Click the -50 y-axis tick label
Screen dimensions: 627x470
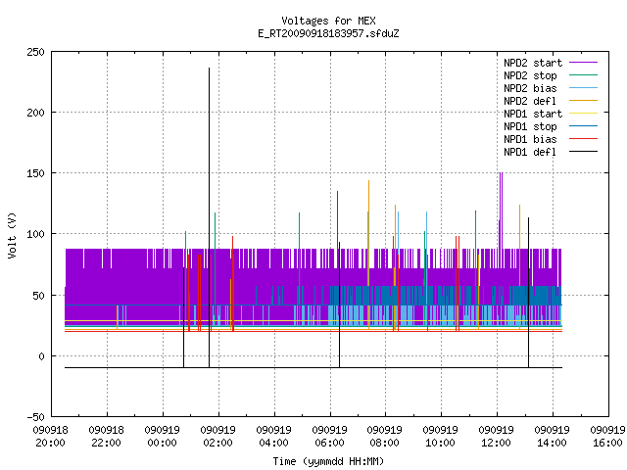tap(36, 417)
